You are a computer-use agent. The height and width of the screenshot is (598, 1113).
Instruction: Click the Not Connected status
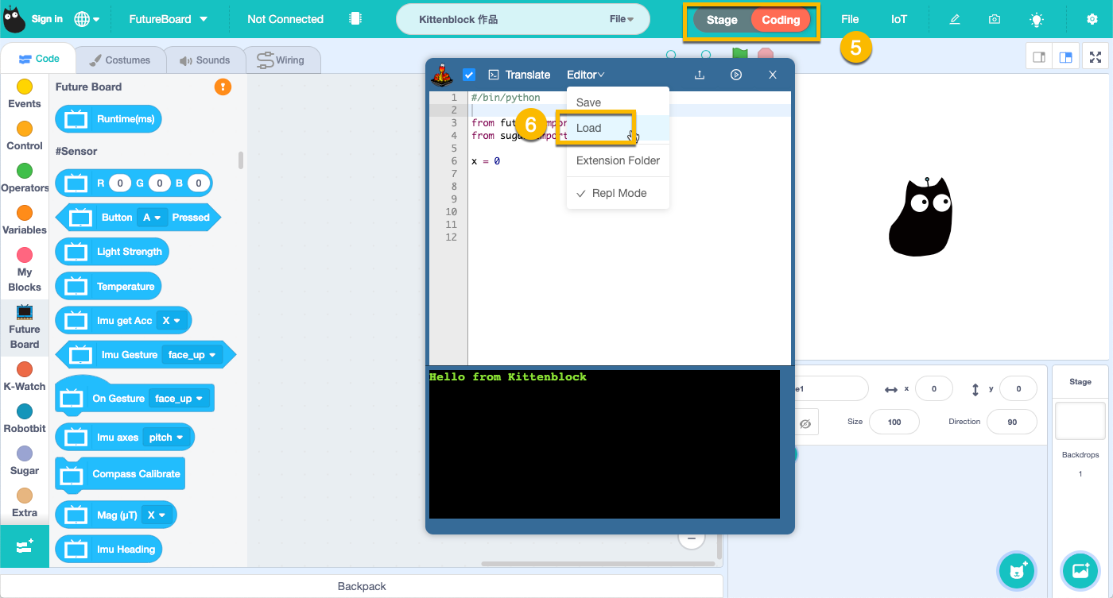click(x=285, y=19)
